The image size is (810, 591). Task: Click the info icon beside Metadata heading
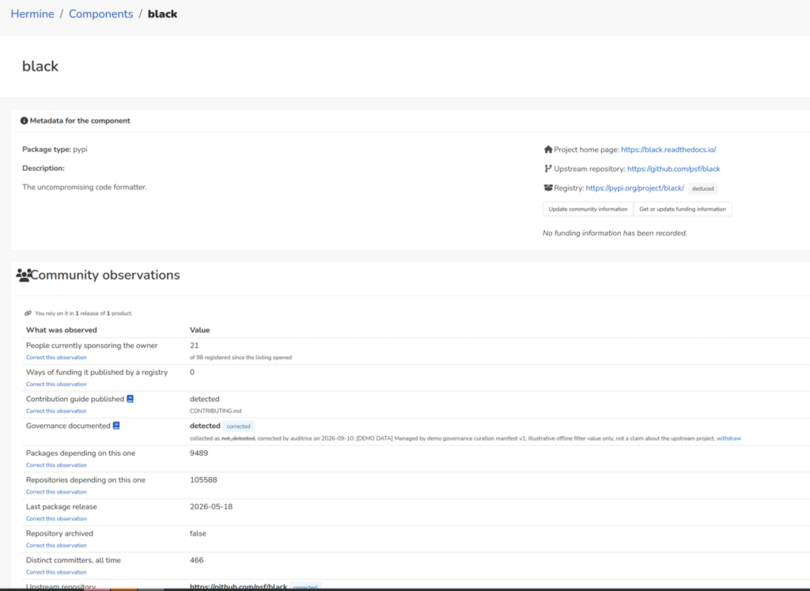coord(24,121)
